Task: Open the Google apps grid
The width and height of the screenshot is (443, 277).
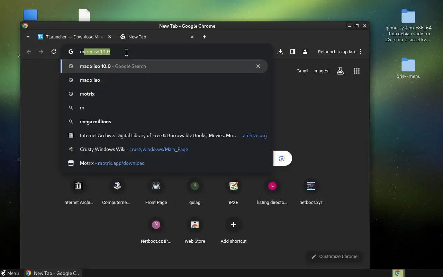Action: (357, 71)
